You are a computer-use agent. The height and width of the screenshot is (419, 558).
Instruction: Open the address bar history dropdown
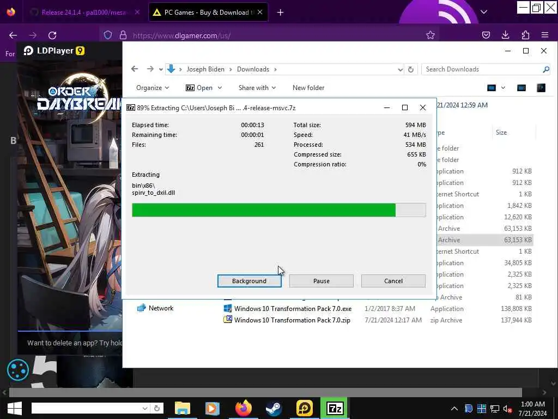pos(400,69)
